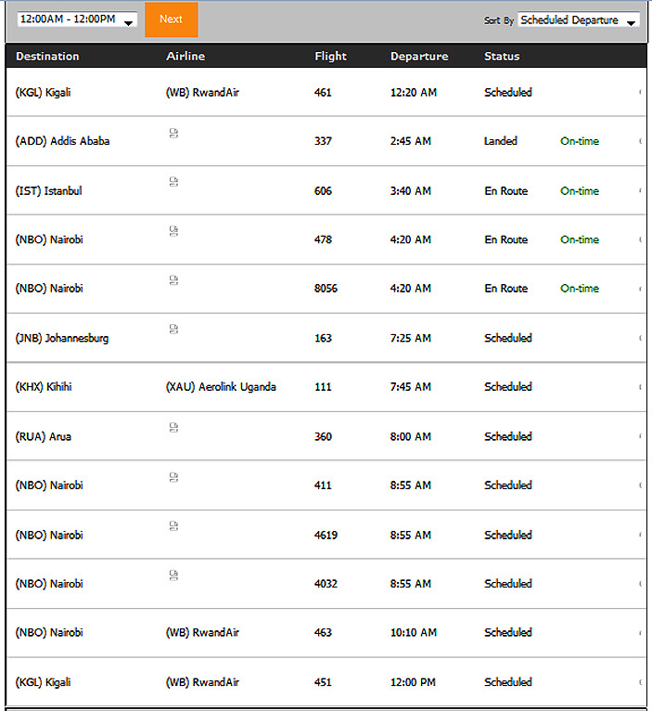Click the airline icon for Istanbul flight 606
Image resolution: width=652 pixels, height=711 pixels.
173,182
